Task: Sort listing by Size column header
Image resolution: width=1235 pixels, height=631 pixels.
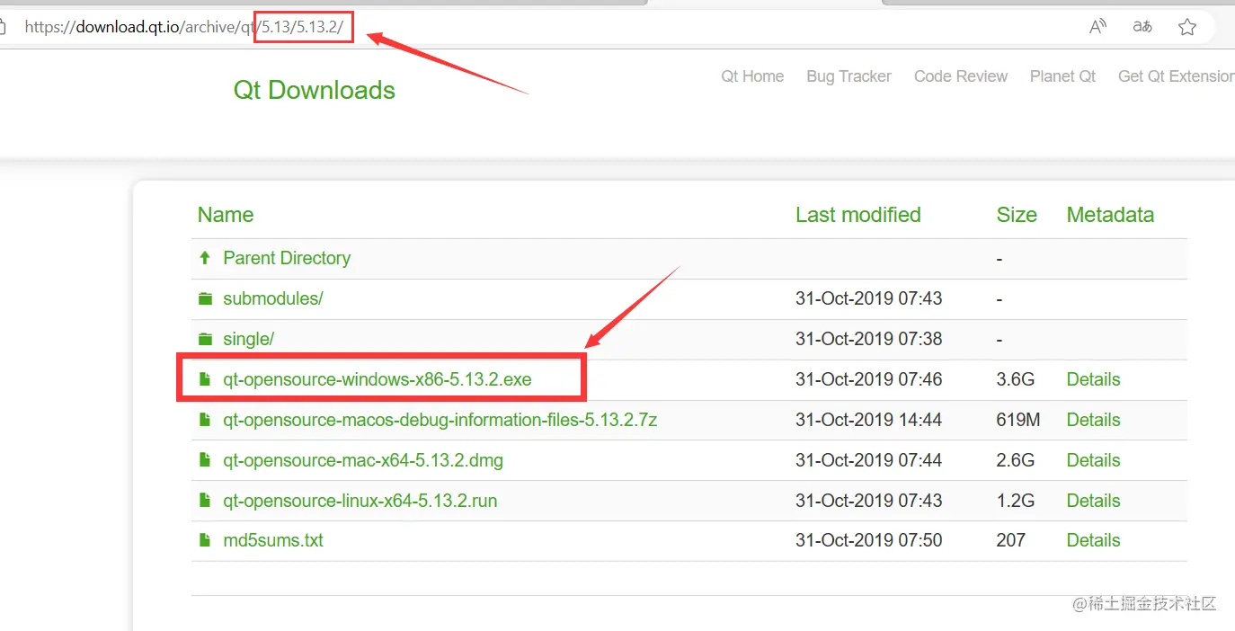Action: coord(1017,215)
